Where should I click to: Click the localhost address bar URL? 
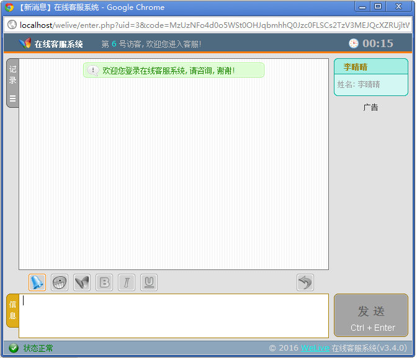click(215, 25)
